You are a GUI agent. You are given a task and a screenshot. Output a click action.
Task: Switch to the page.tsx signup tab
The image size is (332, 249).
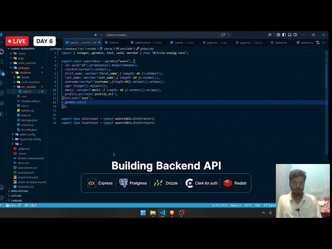(250, 43)
